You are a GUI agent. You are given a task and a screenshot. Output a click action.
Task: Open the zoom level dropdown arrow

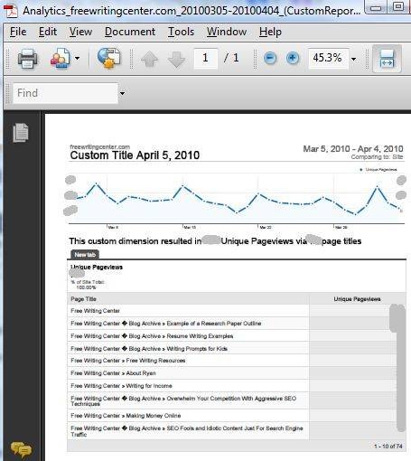(x=354, y=59)
